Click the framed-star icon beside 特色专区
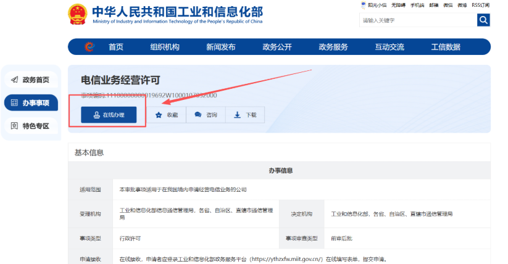 tap(14, 126)
